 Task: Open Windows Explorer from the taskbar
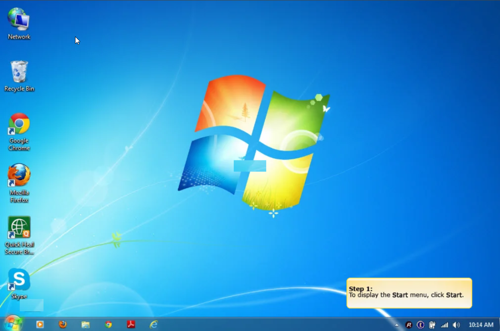(x=86, y=325)
